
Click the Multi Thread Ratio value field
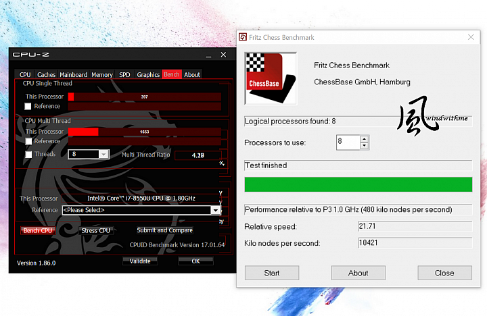pyautogui.click(x=198, y=155)
